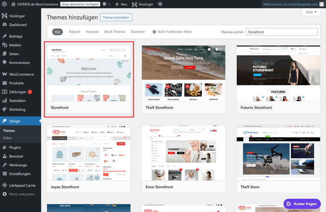Image resolution: width=326 pixels, height=212 pixels.
Task: Click the Themes suchen search field
Action: pyautogui.click(x=282, y=32)
